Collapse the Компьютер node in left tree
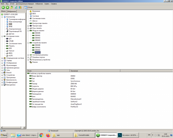Viewport: 173px width, 138px height. coord(2,17)
